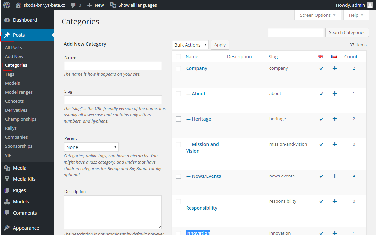Click the Comments sidebar speech icon
The height and width of the screenshot is (235, 376).
click(x=7, y=213)
